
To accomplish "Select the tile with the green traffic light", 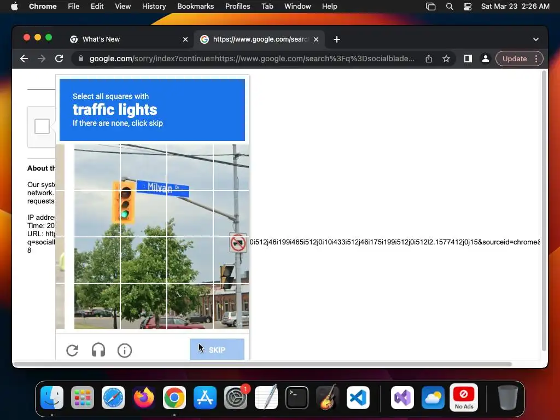I will point(144,214).
